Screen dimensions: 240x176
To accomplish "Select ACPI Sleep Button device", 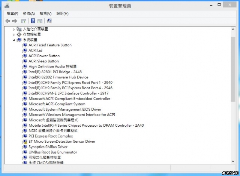I will (43, 61).
